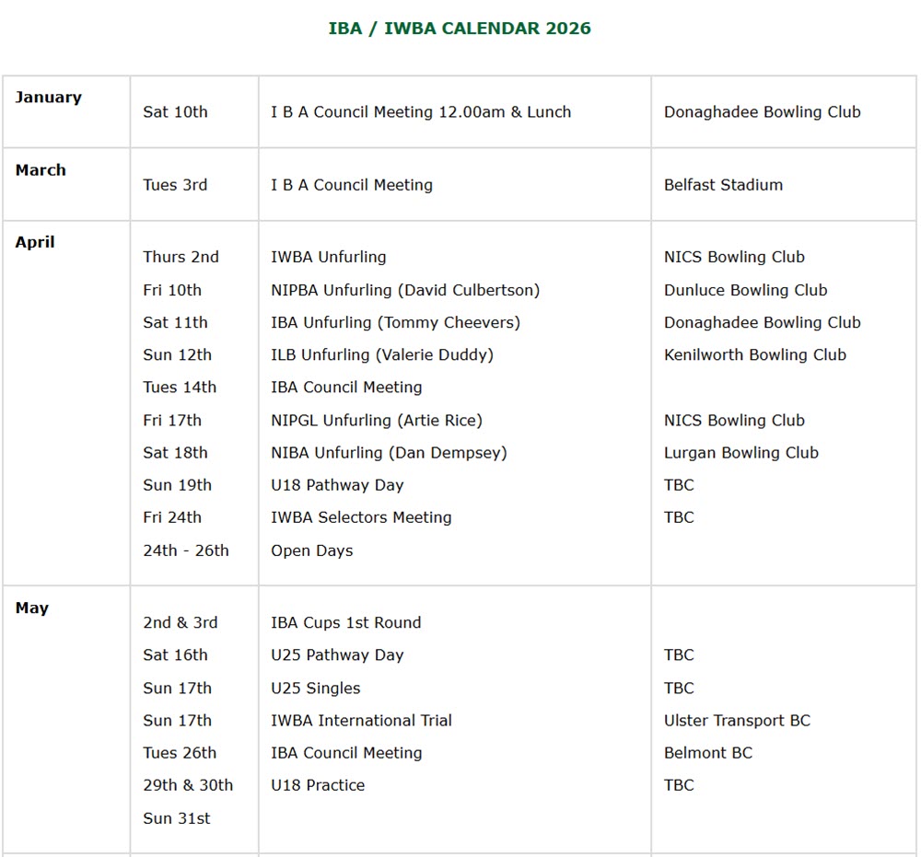Click 'IWBA Selectors Meeting' event
921x857 pixels.
tap(361, 517)
